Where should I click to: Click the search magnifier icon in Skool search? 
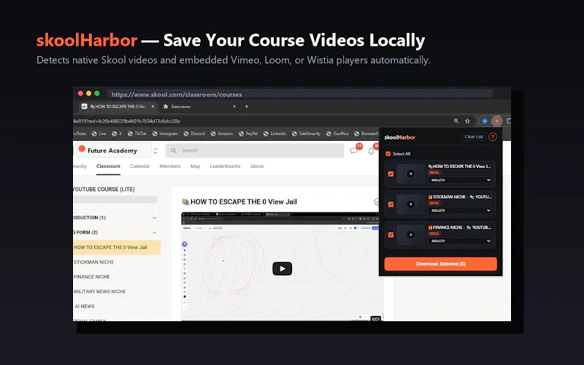(x=174, y=151)
